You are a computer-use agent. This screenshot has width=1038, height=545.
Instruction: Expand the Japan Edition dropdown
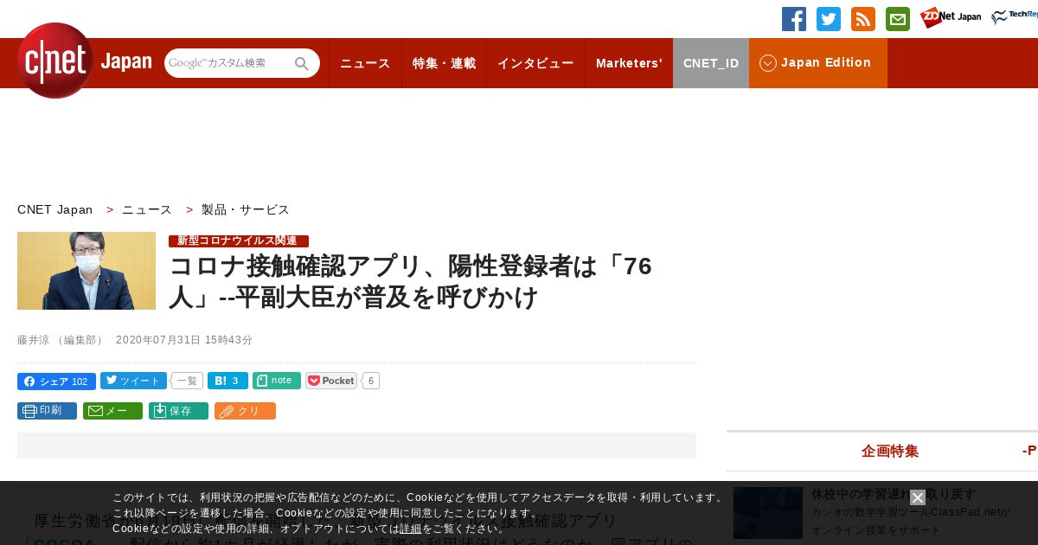pos(818,63)
